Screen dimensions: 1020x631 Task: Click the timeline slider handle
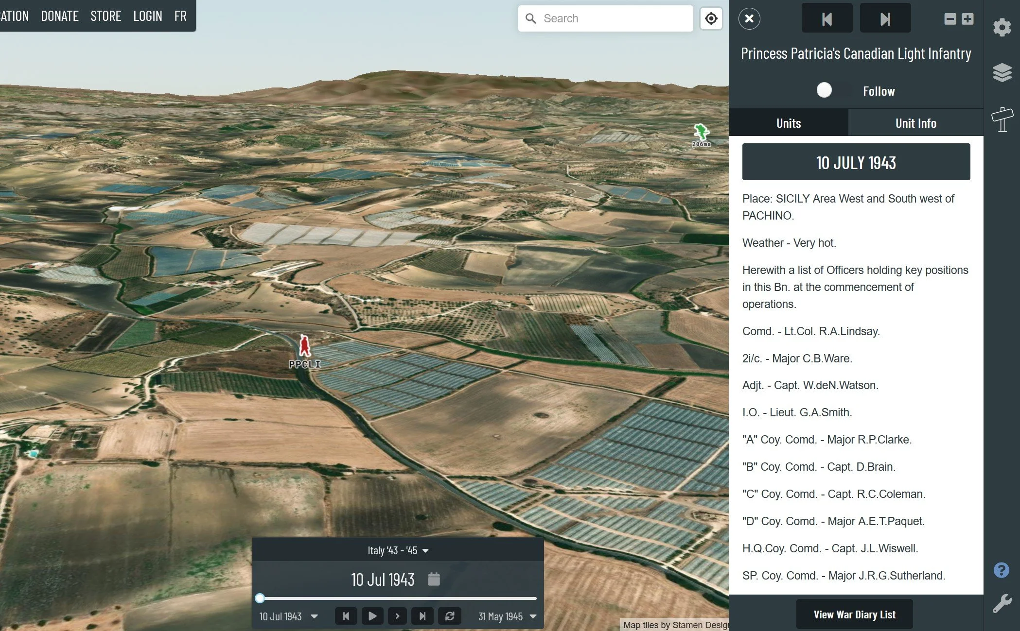[260, 598]
